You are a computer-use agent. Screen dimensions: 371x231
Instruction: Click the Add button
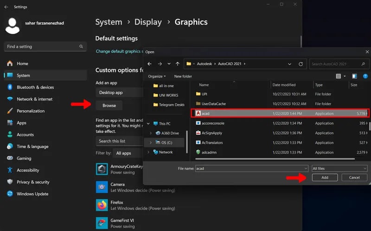tap(325, 177)
